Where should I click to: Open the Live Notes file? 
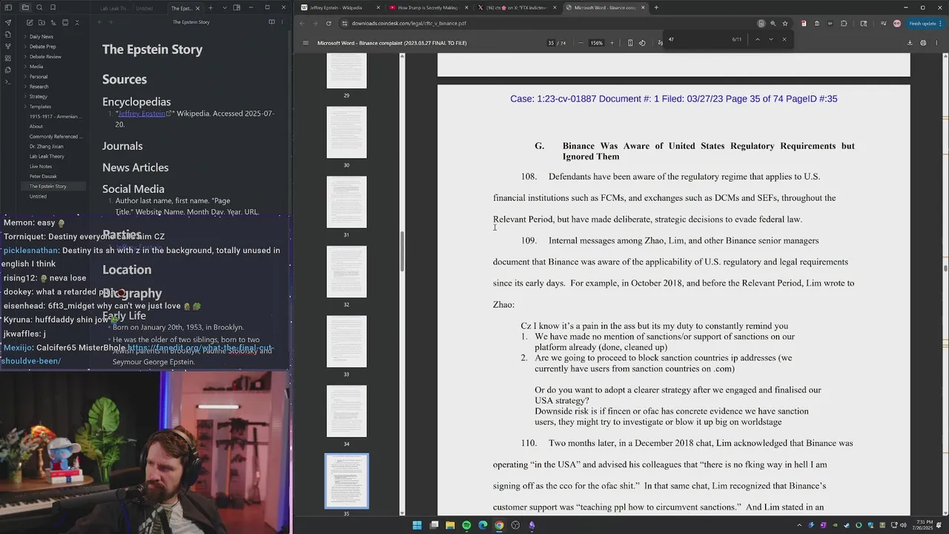pyautogui.click(x=41, y=166)
